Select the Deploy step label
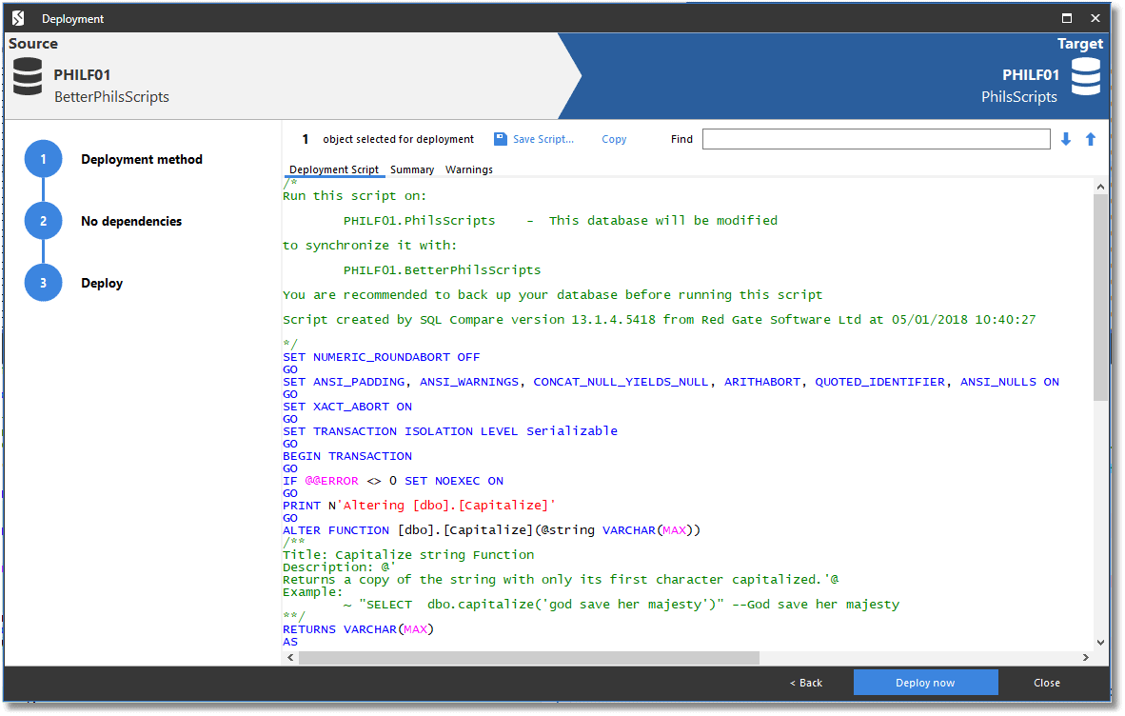Image resolution: width=1125 pixels, height=716 pixels. pyautogui.click(x=102, y=284)
